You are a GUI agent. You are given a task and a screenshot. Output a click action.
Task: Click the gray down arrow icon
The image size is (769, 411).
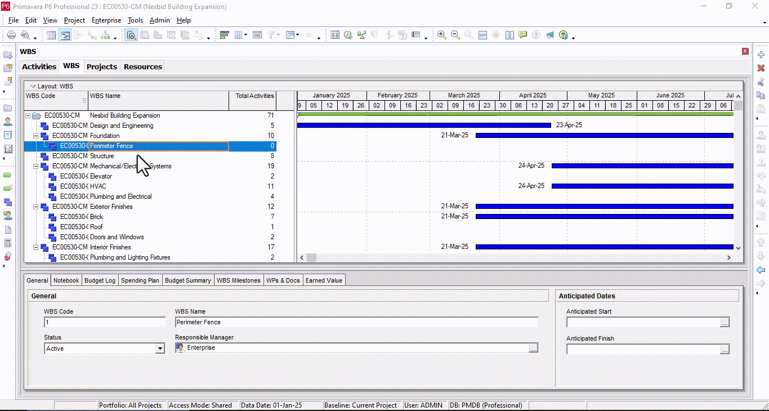coord(761,256)
